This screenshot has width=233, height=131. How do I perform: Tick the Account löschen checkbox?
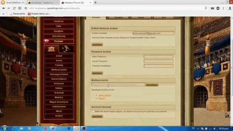click(93, 111)
